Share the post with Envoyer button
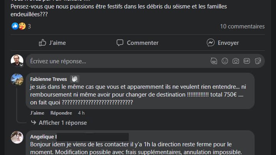This screenshot has width=276, height=155. click(222, 43)
